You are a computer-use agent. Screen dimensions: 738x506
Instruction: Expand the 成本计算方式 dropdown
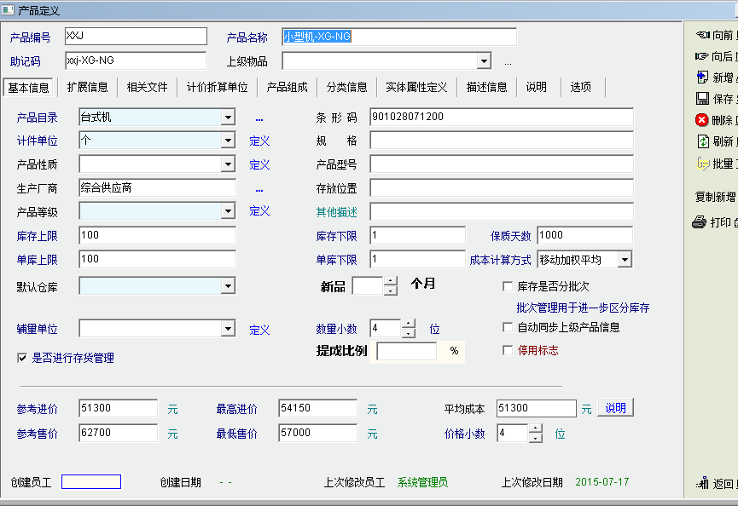click(625, 260)
